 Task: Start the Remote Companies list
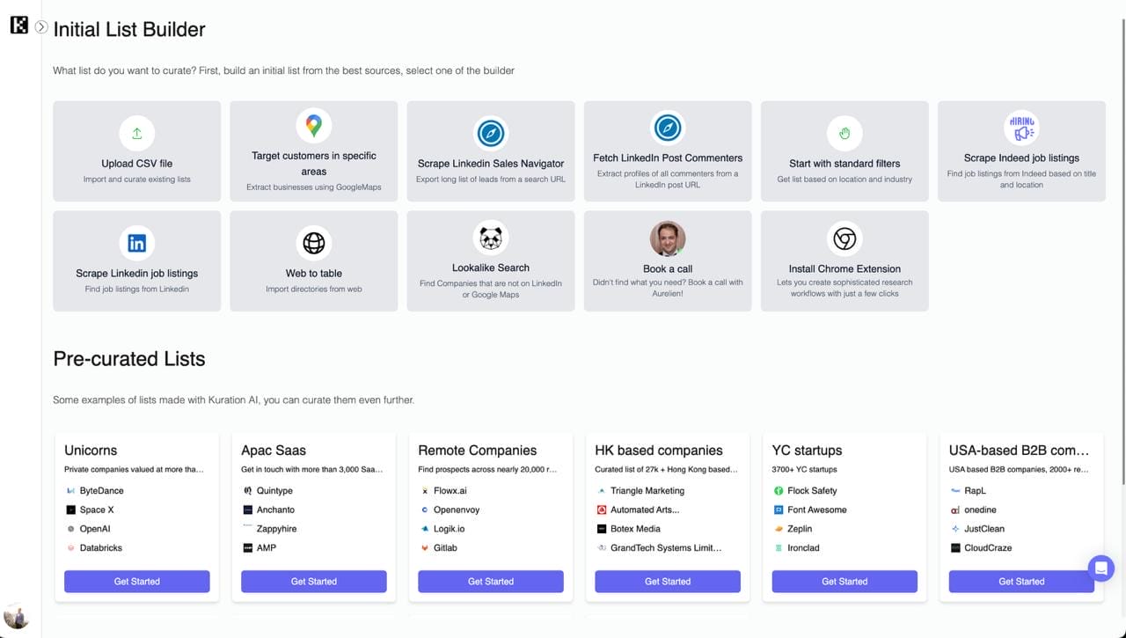[x=490, y=581]
